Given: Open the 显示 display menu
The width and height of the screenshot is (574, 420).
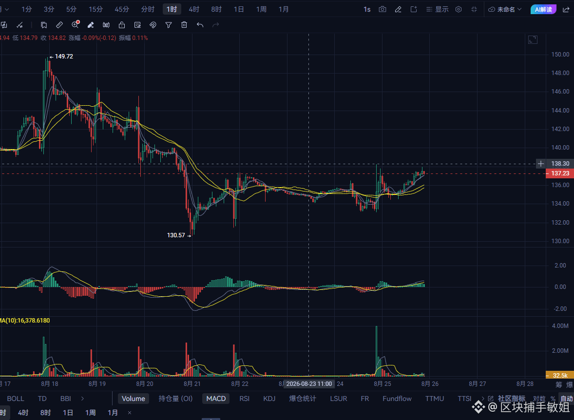Looking at the screenshot, I should coord(438,9).
